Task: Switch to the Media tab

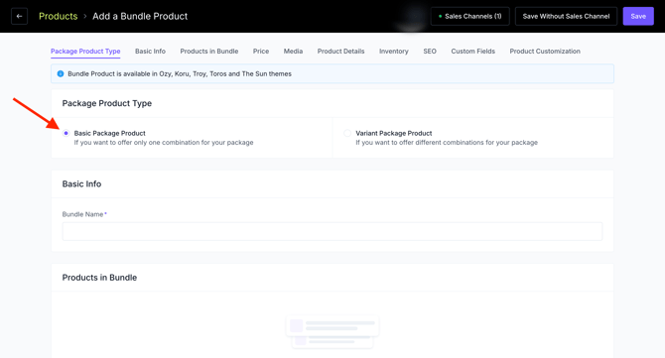Action: [x=293, y=52]
